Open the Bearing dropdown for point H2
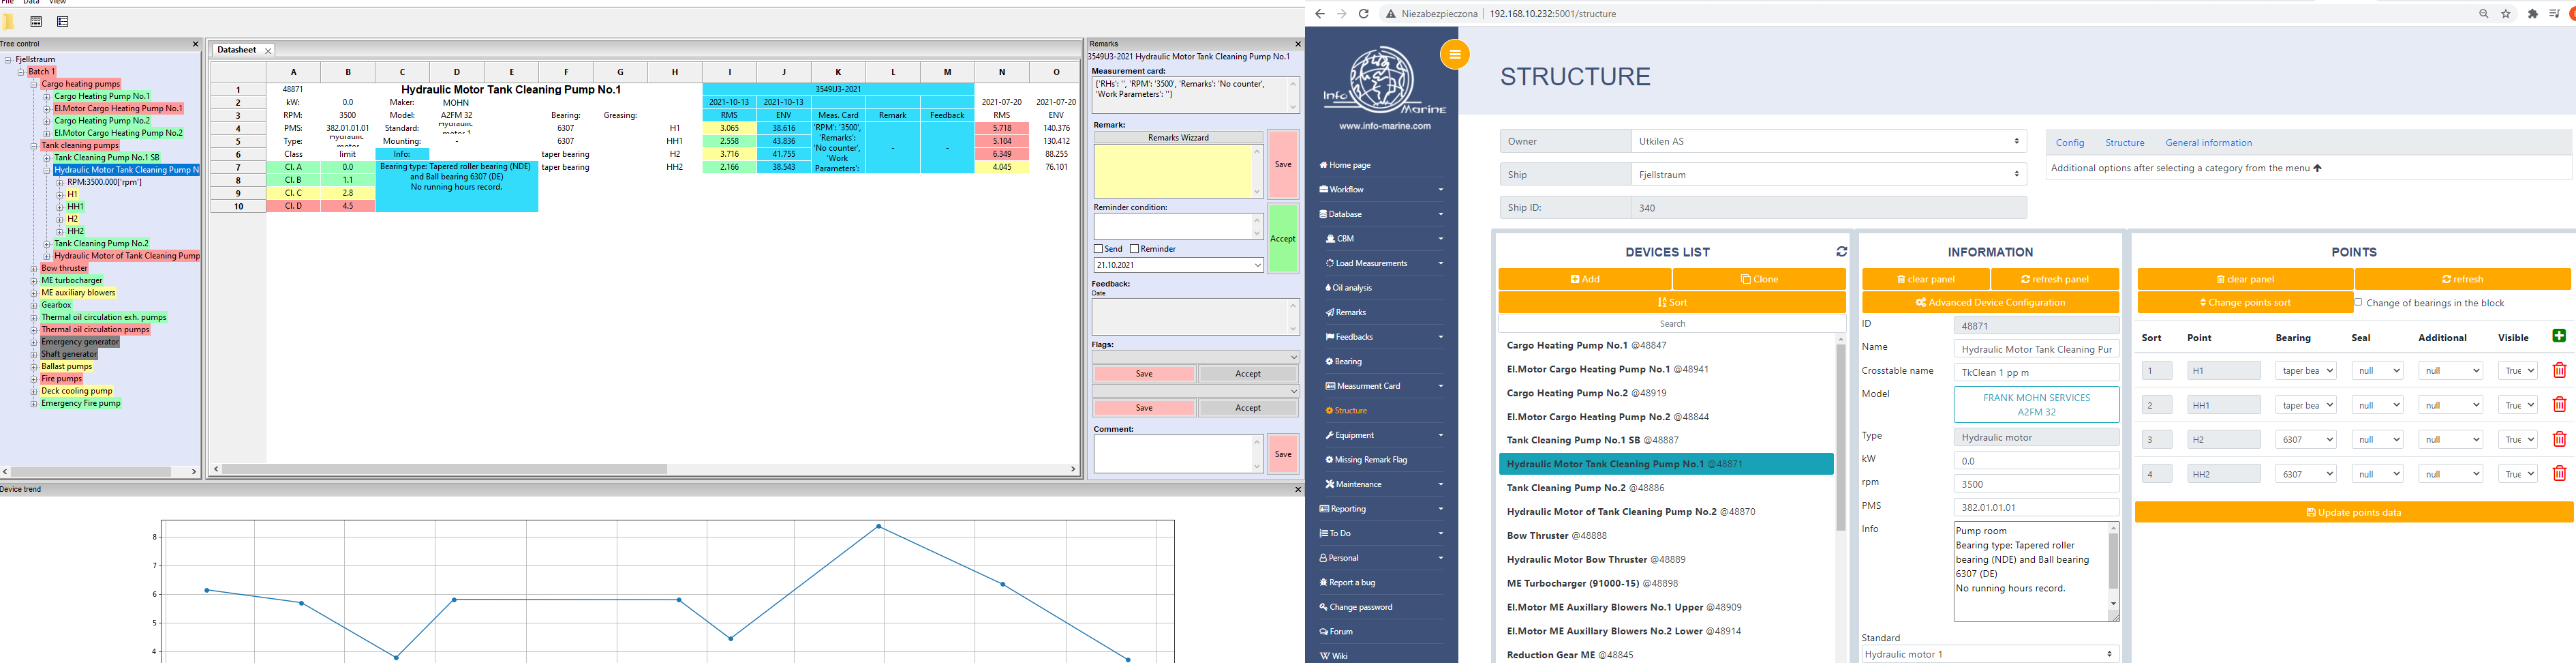This screenshot has height=663, width=2576. coord(2305,440)
